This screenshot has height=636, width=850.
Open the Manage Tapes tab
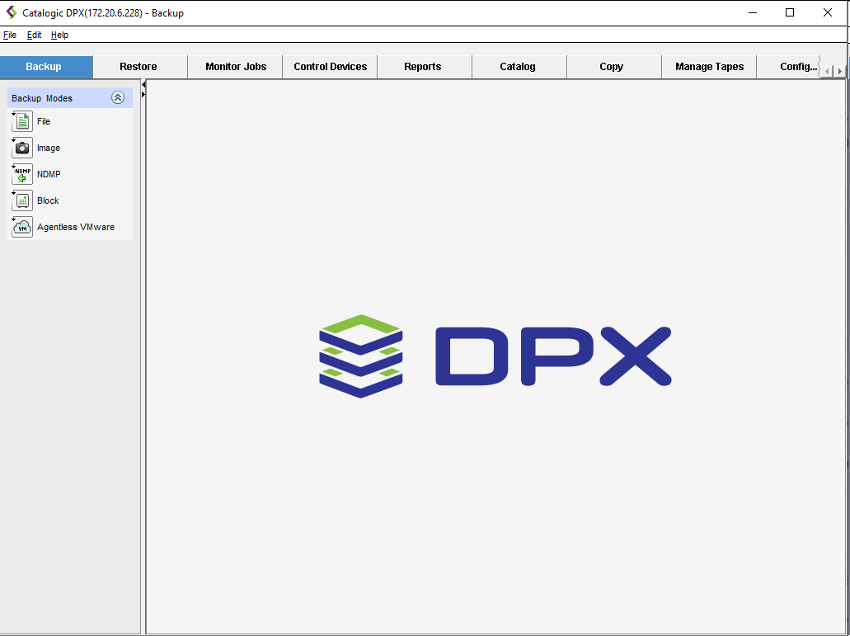click(x=709, y=67)
